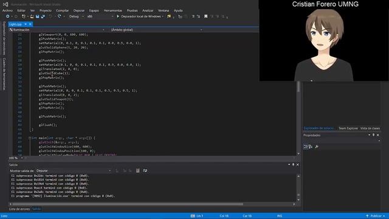This screenshot has height=219, width=389.
Task: Open the Ayuda menu
Action: point(178,10)
